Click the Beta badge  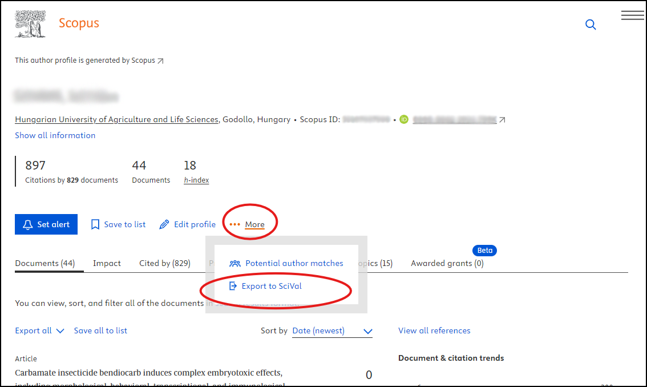[484, 250]
